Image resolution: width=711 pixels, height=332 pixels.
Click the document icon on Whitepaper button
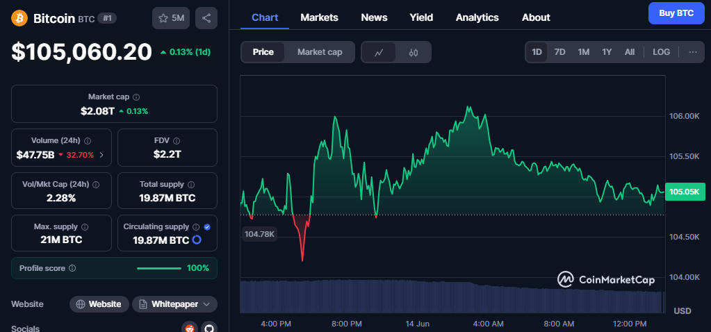143,304
